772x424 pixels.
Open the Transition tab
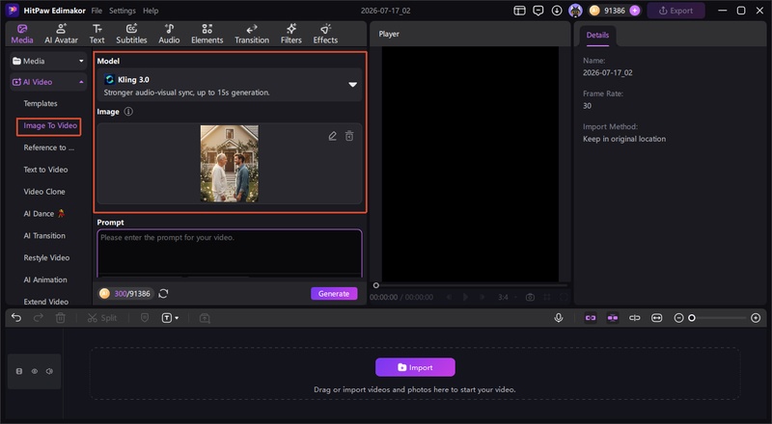tap(252, 34)
